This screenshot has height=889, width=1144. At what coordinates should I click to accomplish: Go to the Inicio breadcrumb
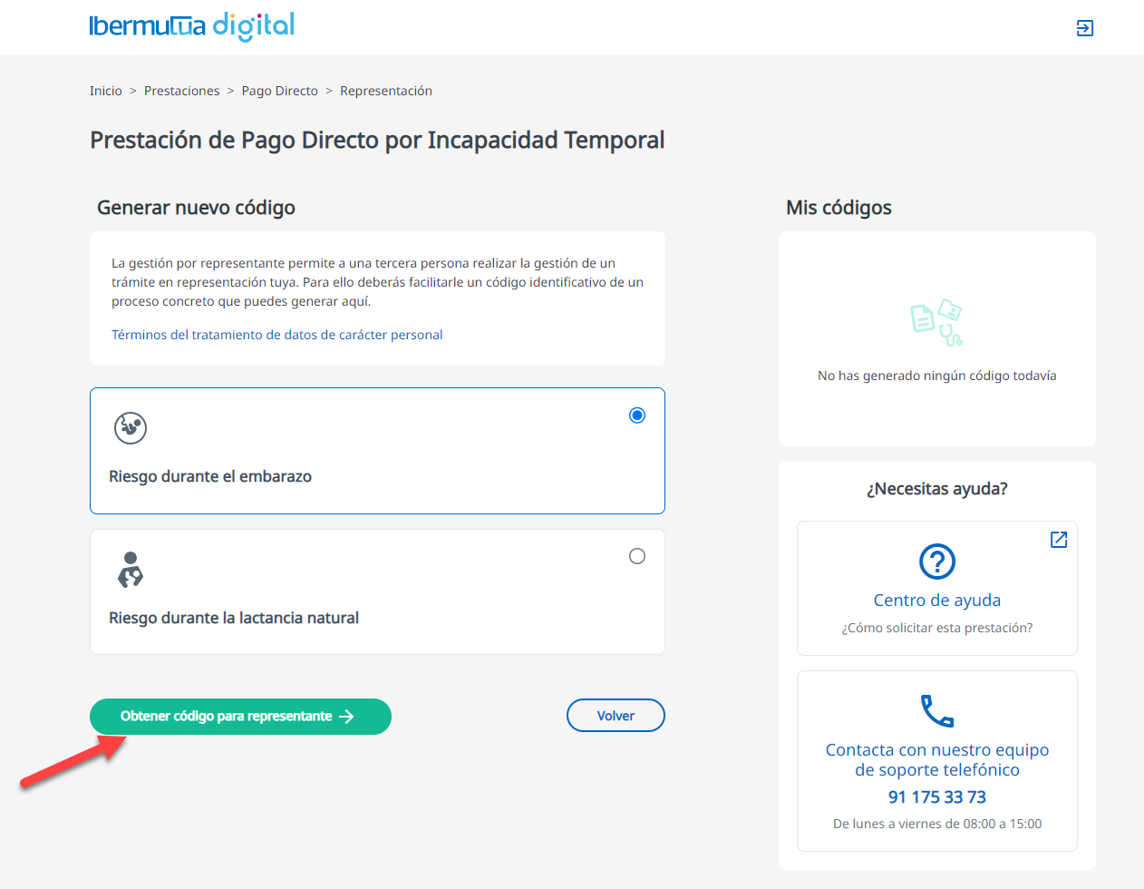[106, 91]
